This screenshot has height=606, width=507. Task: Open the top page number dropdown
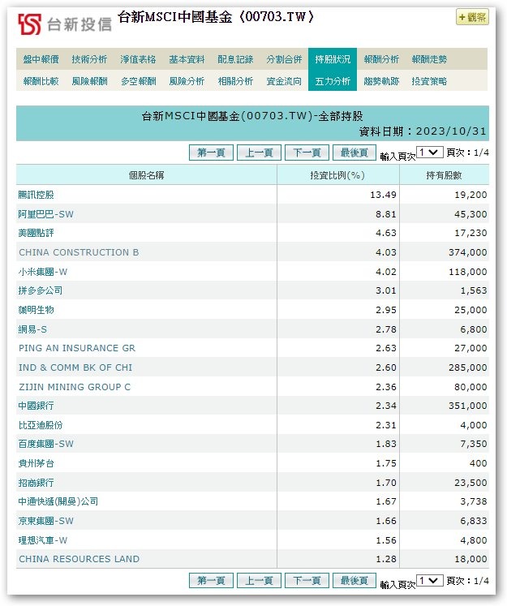pyautogui.click(x=430, y=153)
